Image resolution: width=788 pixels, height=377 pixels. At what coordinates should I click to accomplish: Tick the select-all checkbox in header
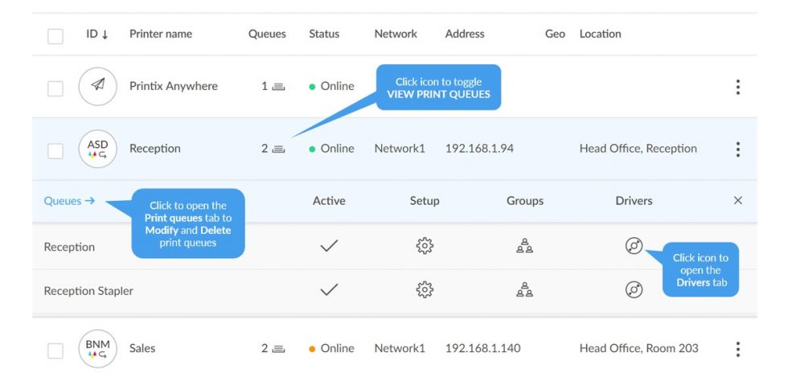[55, 36]
